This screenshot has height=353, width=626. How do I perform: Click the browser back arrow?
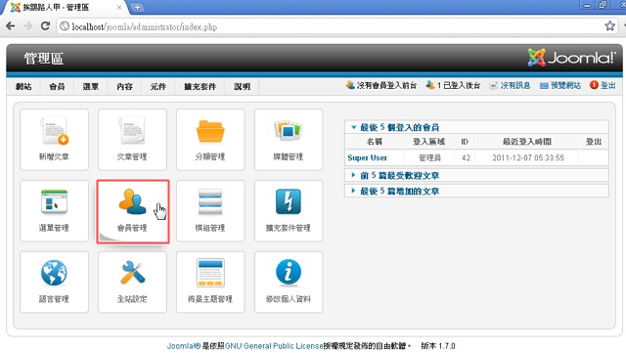(x=11, y=26)
